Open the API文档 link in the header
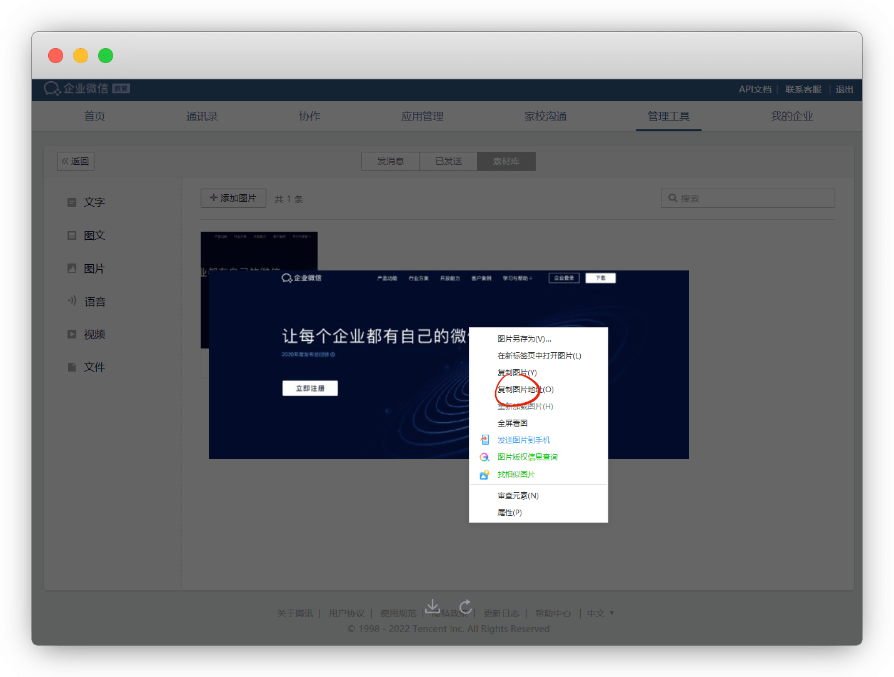The image size is (894, 677). point(755,89)
